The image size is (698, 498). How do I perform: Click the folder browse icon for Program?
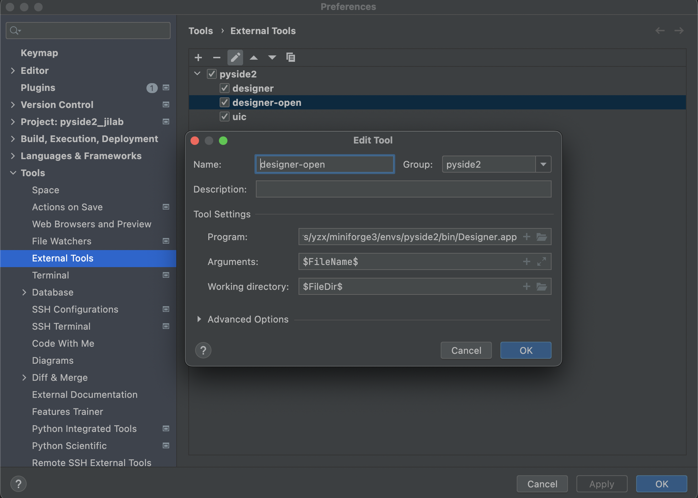pyautogui.click(x=542, y=236)
